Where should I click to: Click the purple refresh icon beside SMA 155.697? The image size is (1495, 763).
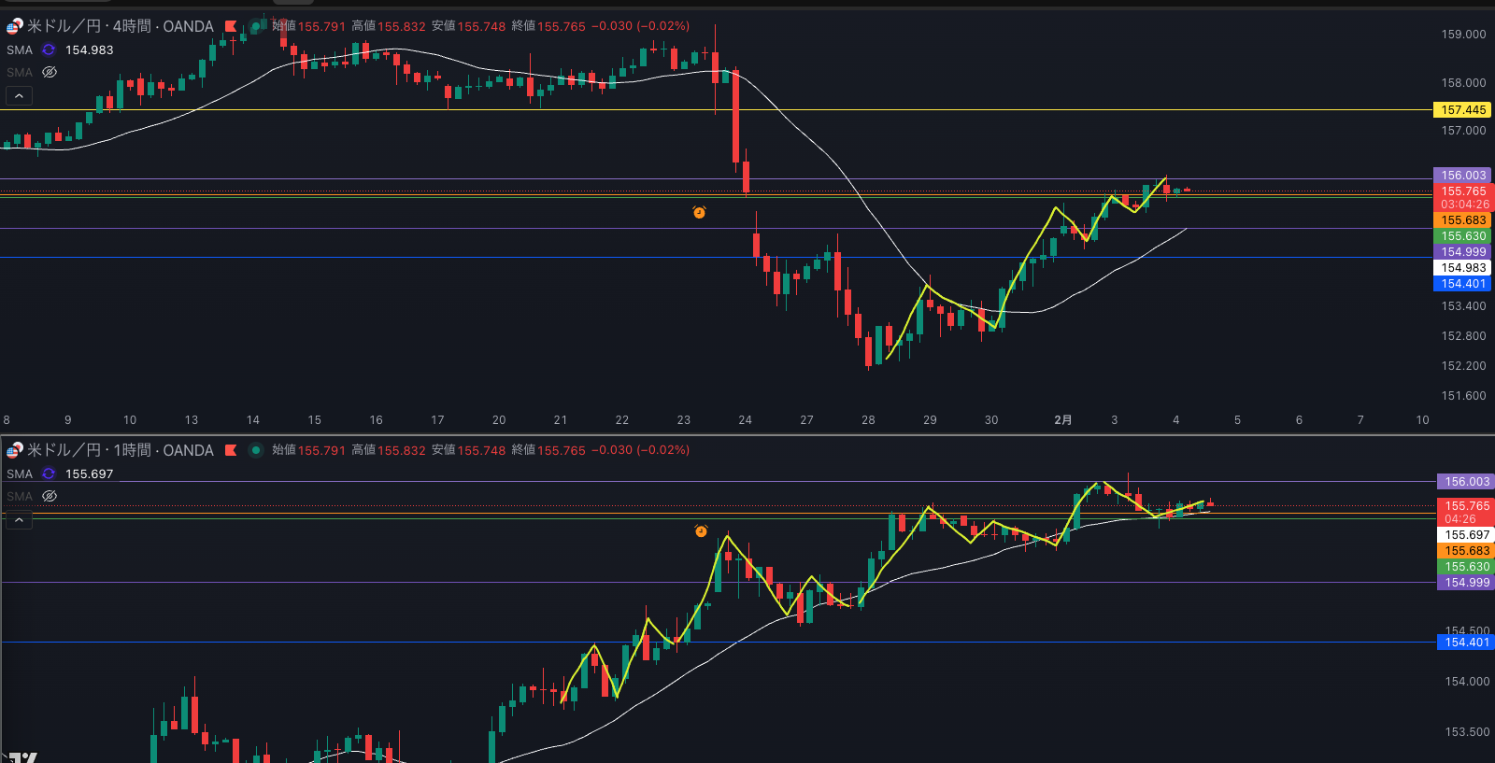click(x=49, y=474)
